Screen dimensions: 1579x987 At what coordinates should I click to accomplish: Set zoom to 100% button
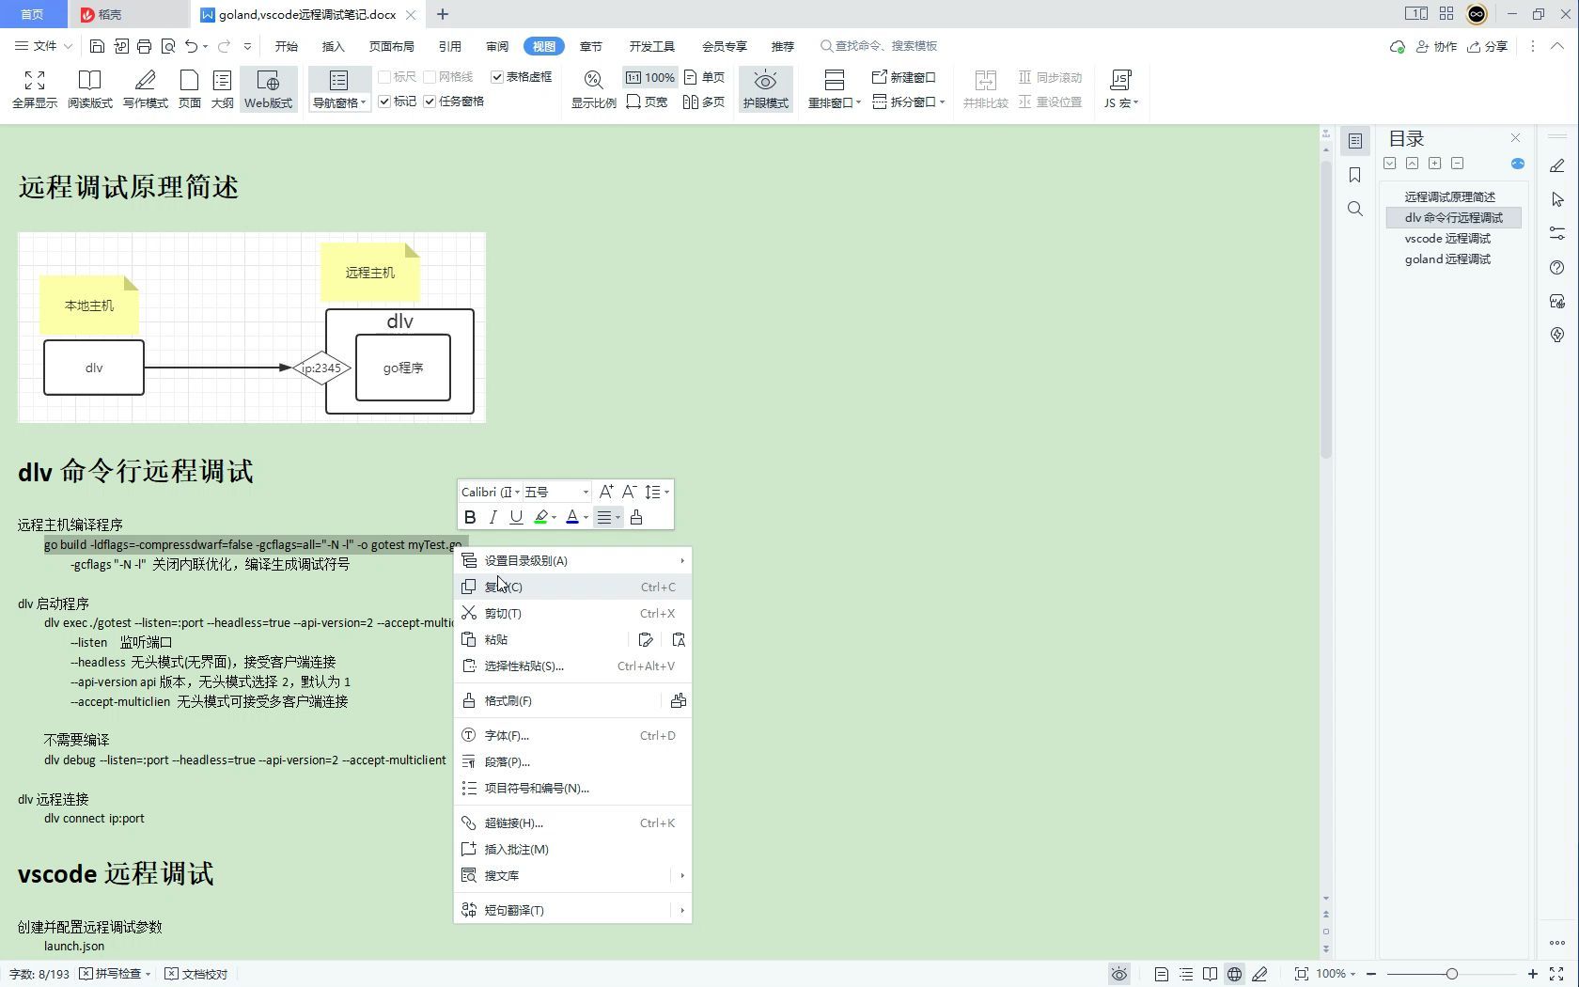pos(649,77)
